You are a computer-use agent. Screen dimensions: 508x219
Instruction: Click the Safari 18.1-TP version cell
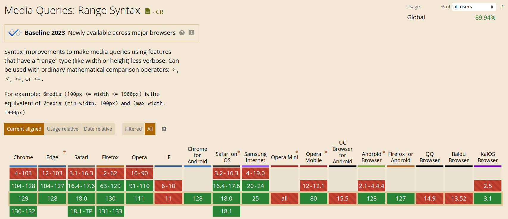[81, 211]
